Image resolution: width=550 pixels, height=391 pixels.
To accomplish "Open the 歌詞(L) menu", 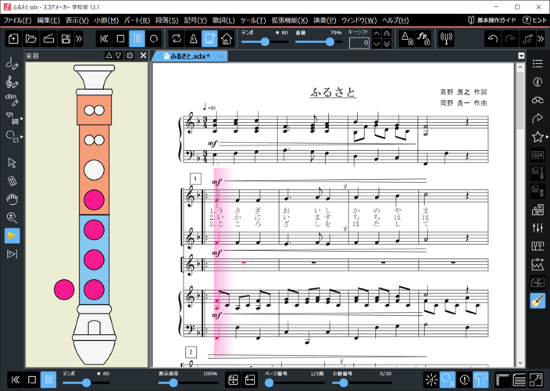I will click(223, 20).
